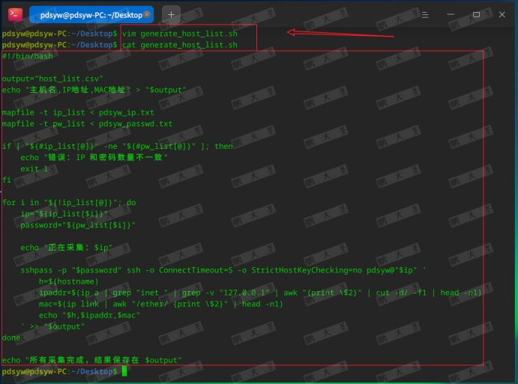
Task: Click the 'fi' line
Action: [x=7, y=180]
